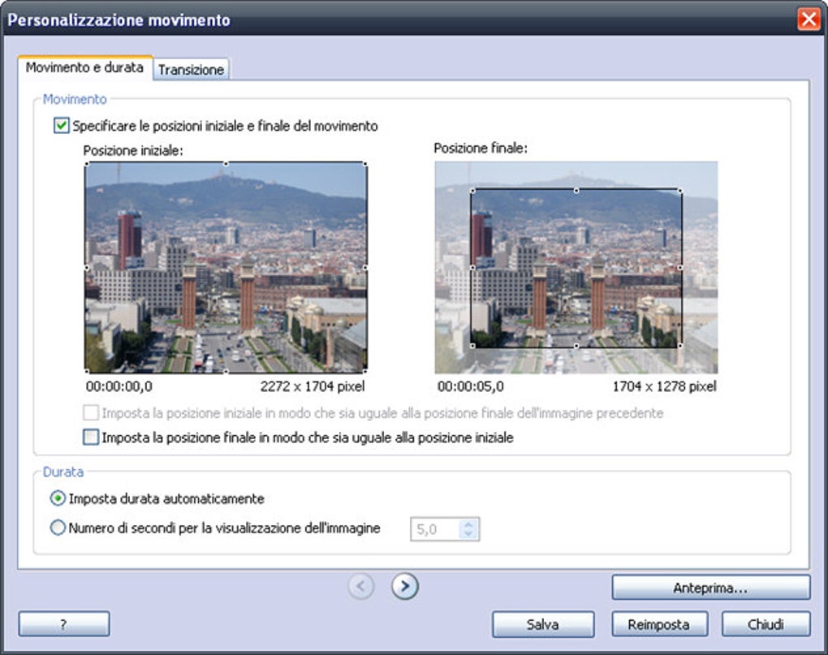Select top-right handle of final position frame
This screenshot has width=828, height=655.
click(x=680, y=191)
